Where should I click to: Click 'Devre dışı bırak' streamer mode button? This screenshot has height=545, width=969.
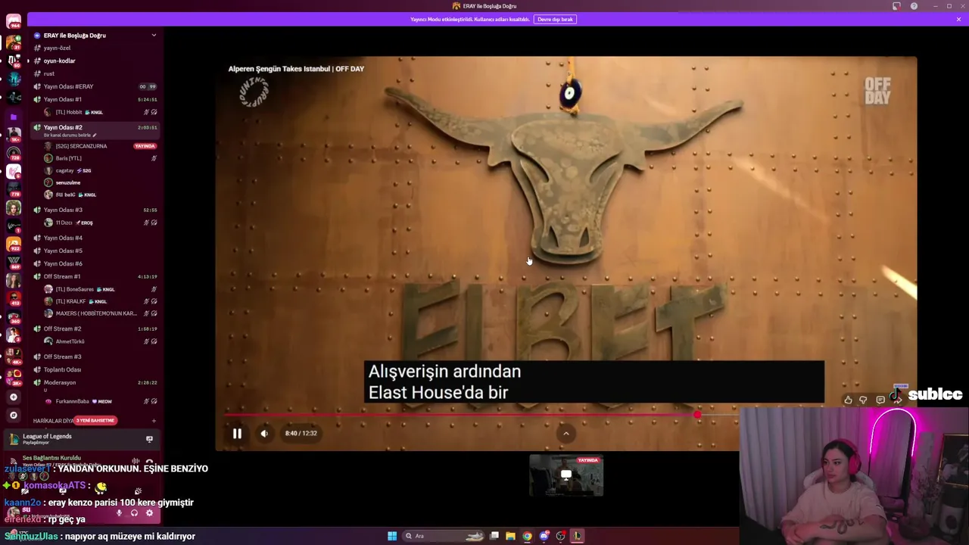pos(555,19)
